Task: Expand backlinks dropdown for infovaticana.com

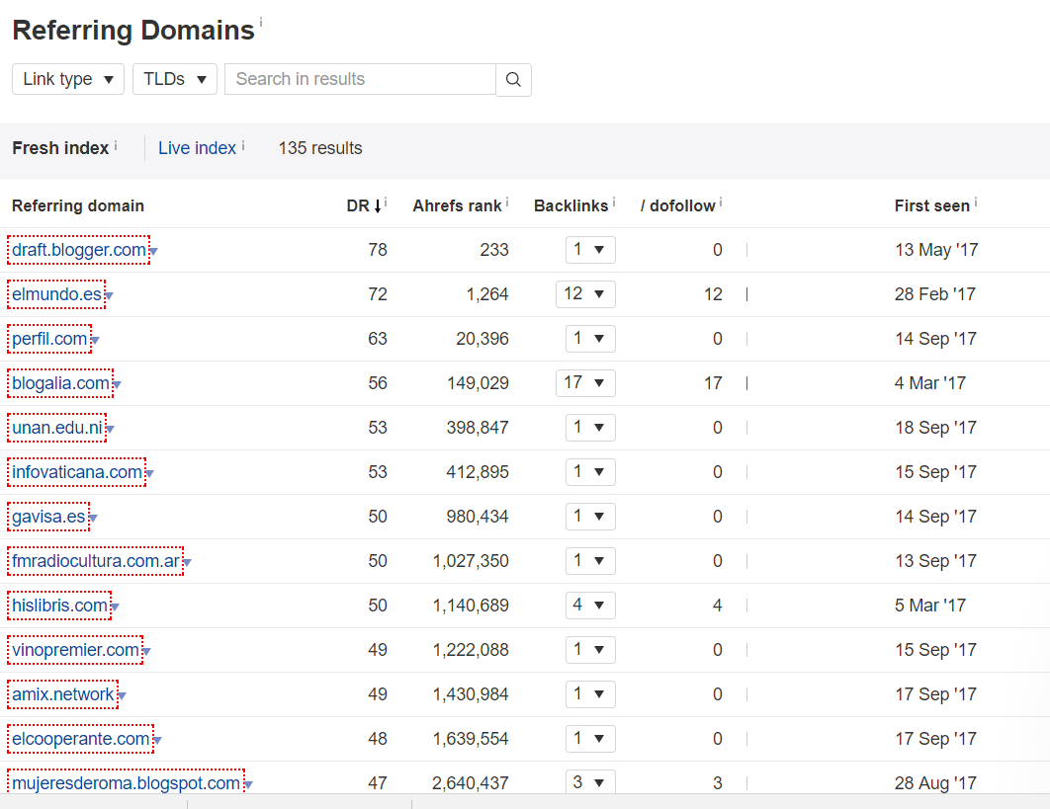Action: coord(590,472)
